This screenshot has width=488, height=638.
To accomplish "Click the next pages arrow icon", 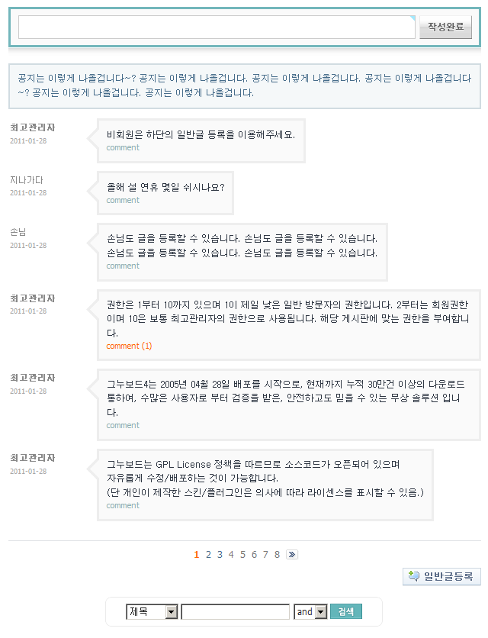I will 292,555.
